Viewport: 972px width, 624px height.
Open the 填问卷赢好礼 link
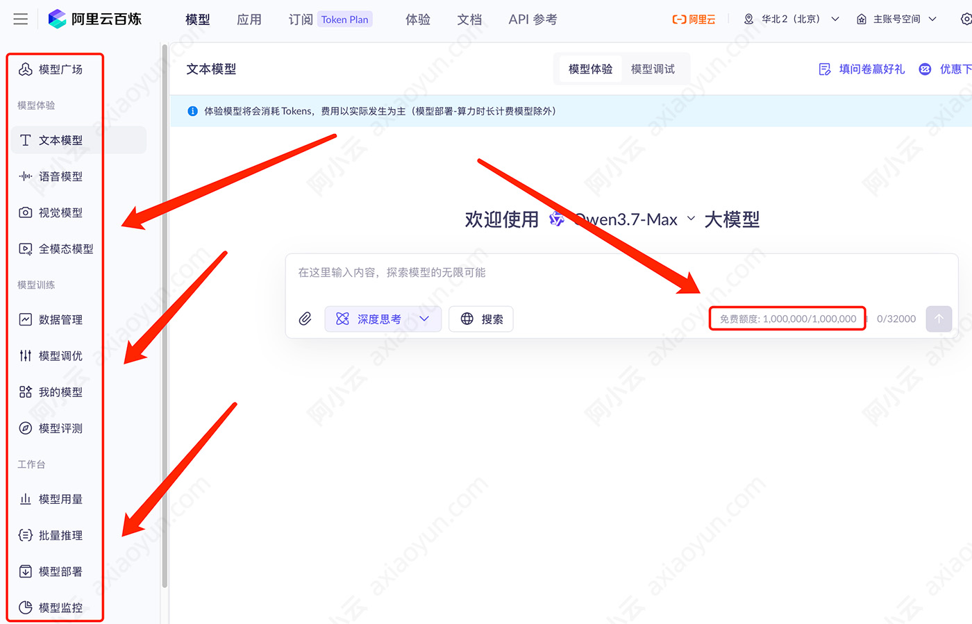tap(862, 69)
